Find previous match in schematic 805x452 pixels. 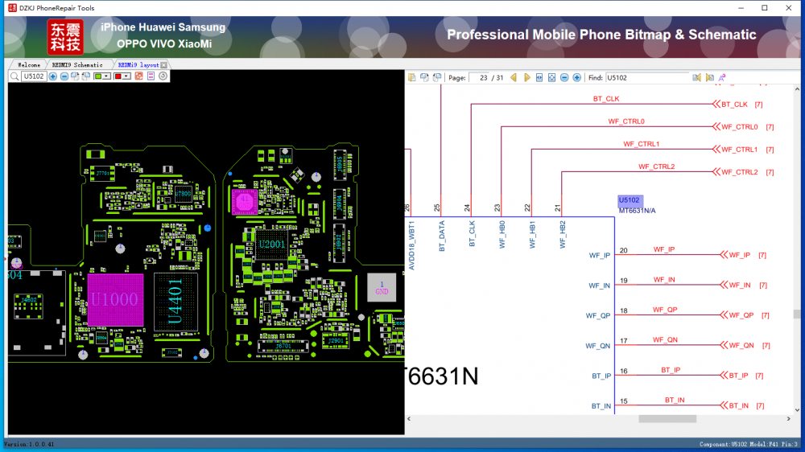(697, 78)
